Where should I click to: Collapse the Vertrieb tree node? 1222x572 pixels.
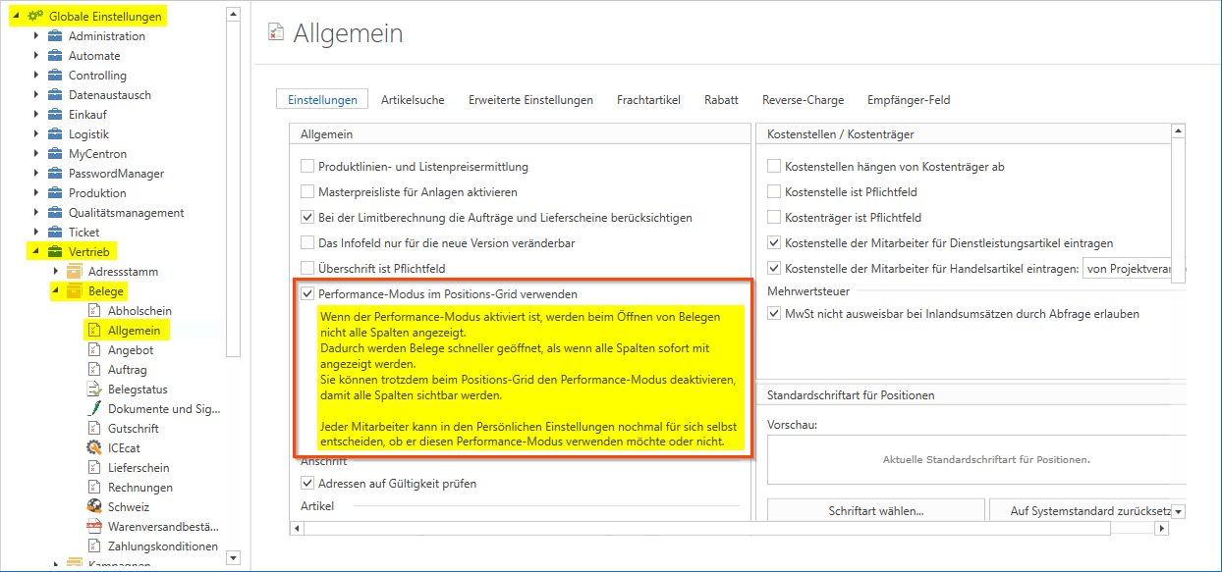point(36,252)
